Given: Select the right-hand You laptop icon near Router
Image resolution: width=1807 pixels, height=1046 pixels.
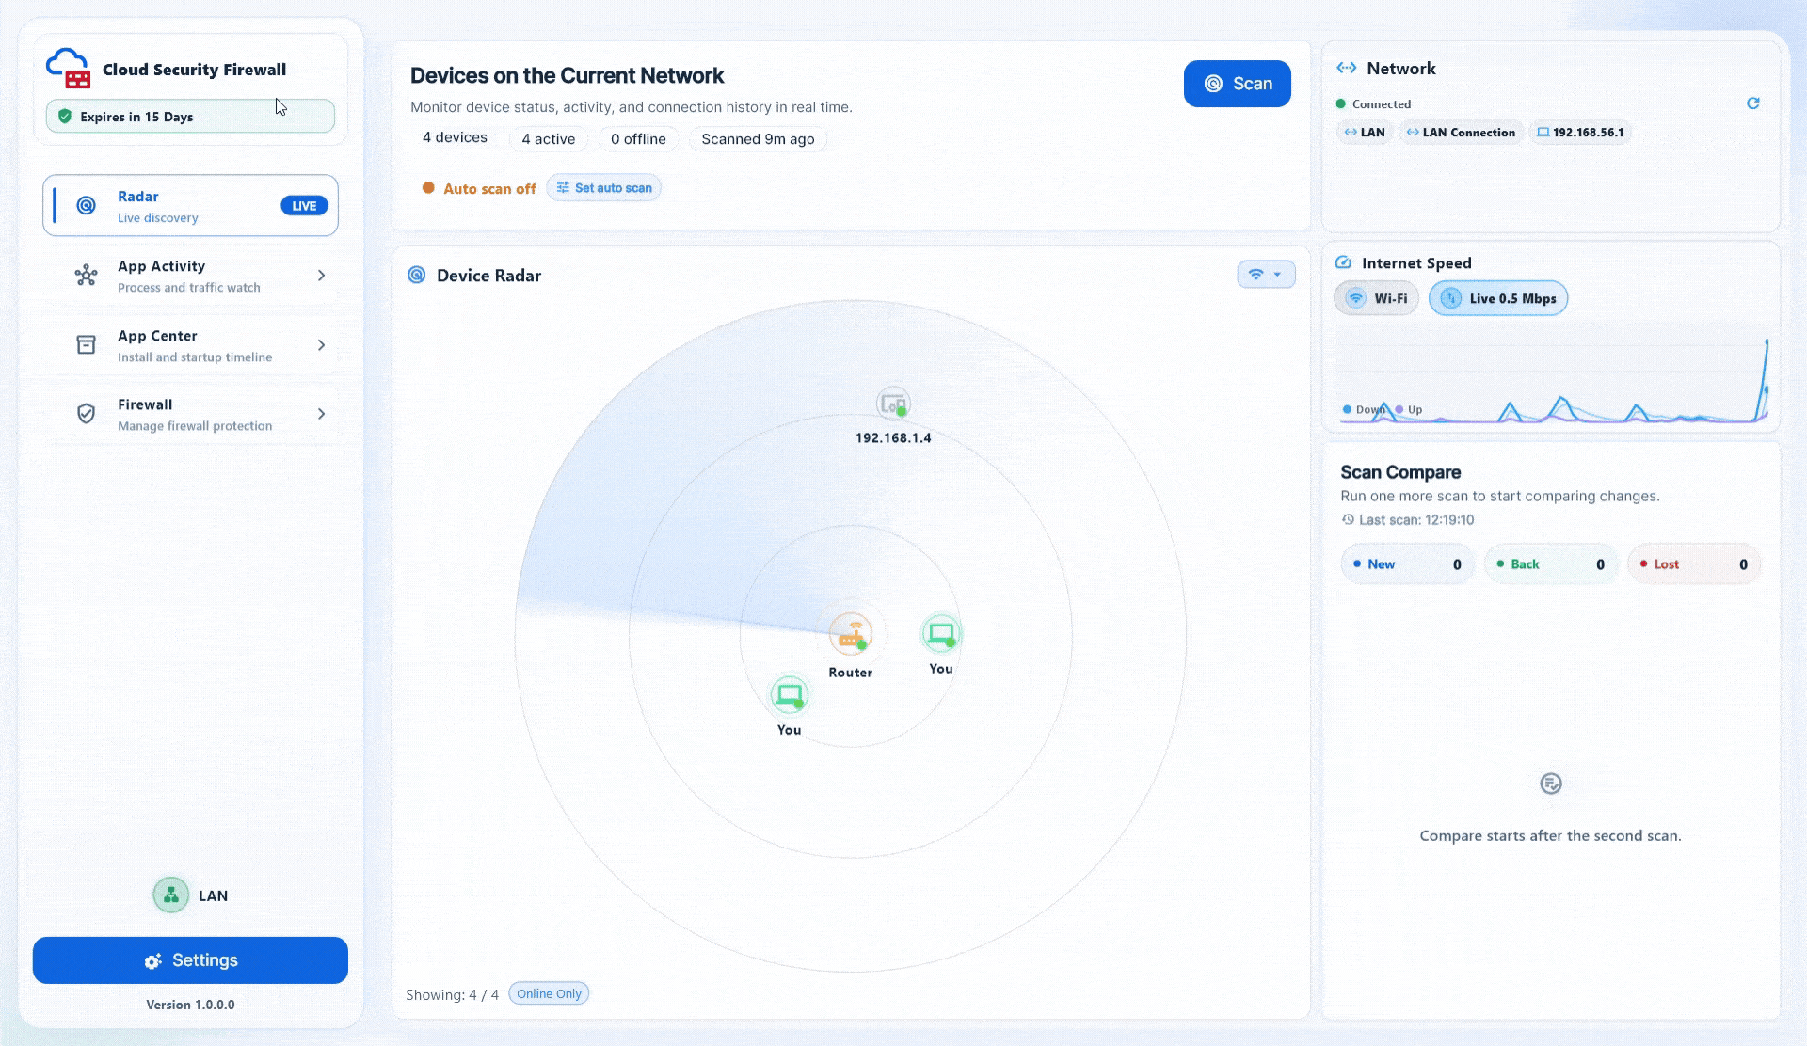Looking at the screenshot, I should pos(941,634).
